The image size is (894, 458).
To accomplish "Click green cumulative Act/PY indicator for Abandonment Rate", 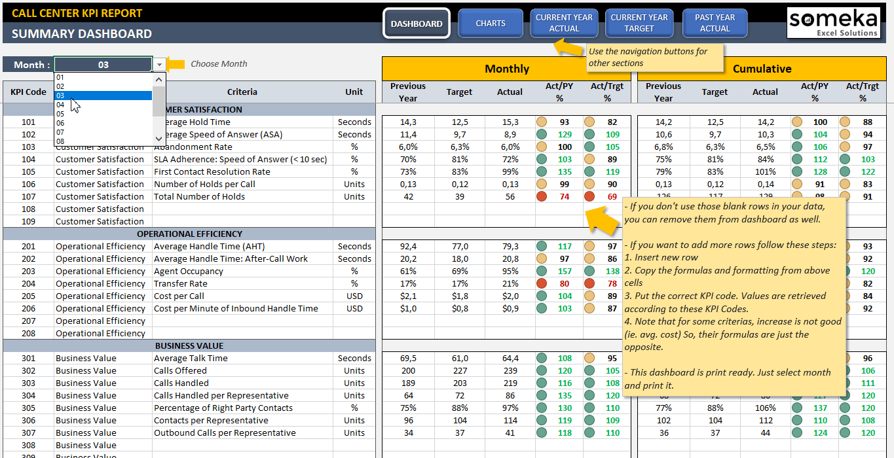I will coord(797,147).
